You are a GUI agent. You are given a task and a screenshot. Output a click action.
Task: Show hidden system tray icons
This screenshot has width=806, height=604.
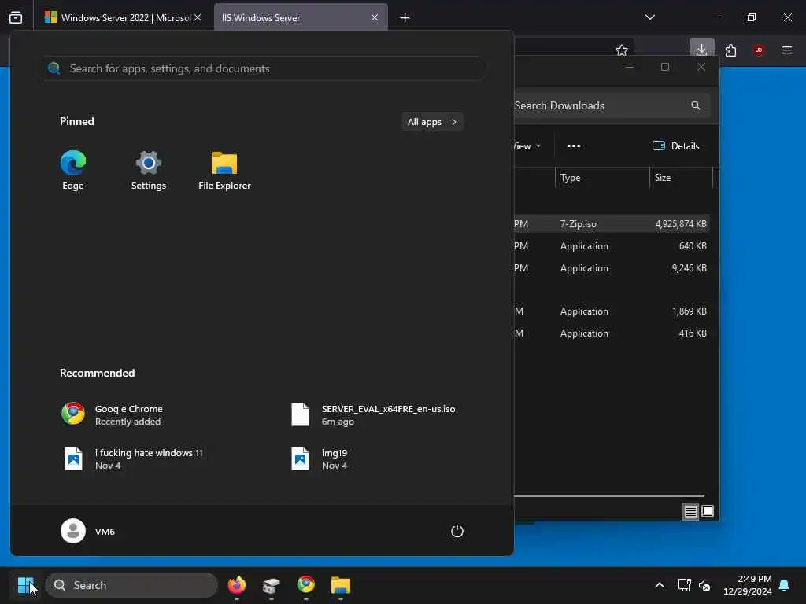(x=660, y=585)
